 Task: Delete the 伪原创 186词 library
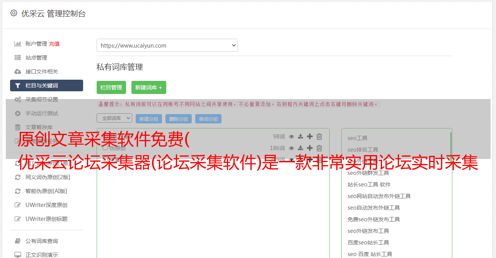[319, 148]
